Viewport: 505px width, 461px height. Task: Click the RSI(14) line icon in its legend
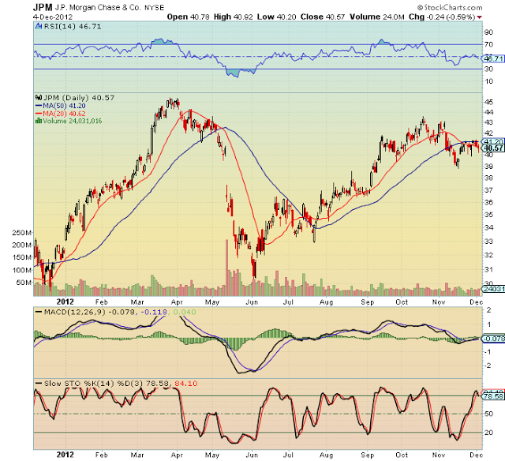39,26
